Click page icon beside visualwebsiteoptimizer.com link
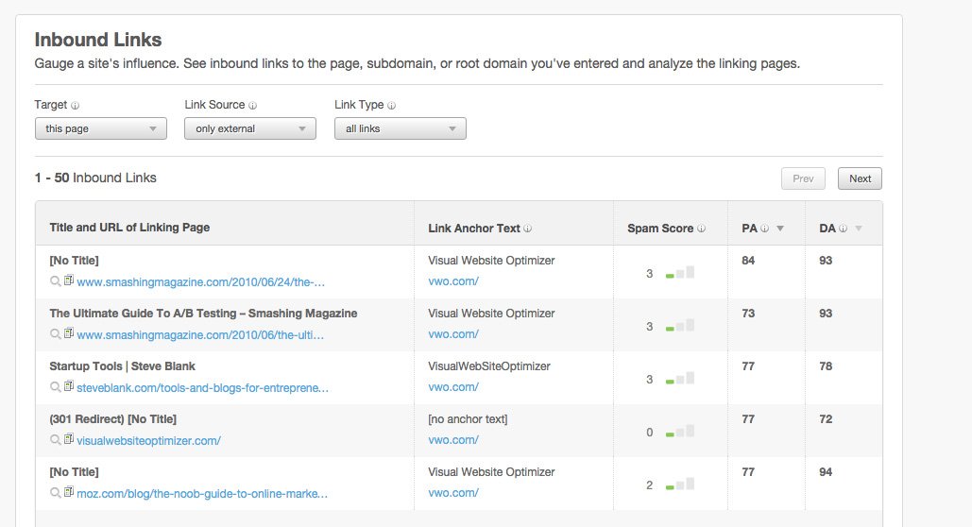The width and height of the screenshot is (972, 527). 69,438
